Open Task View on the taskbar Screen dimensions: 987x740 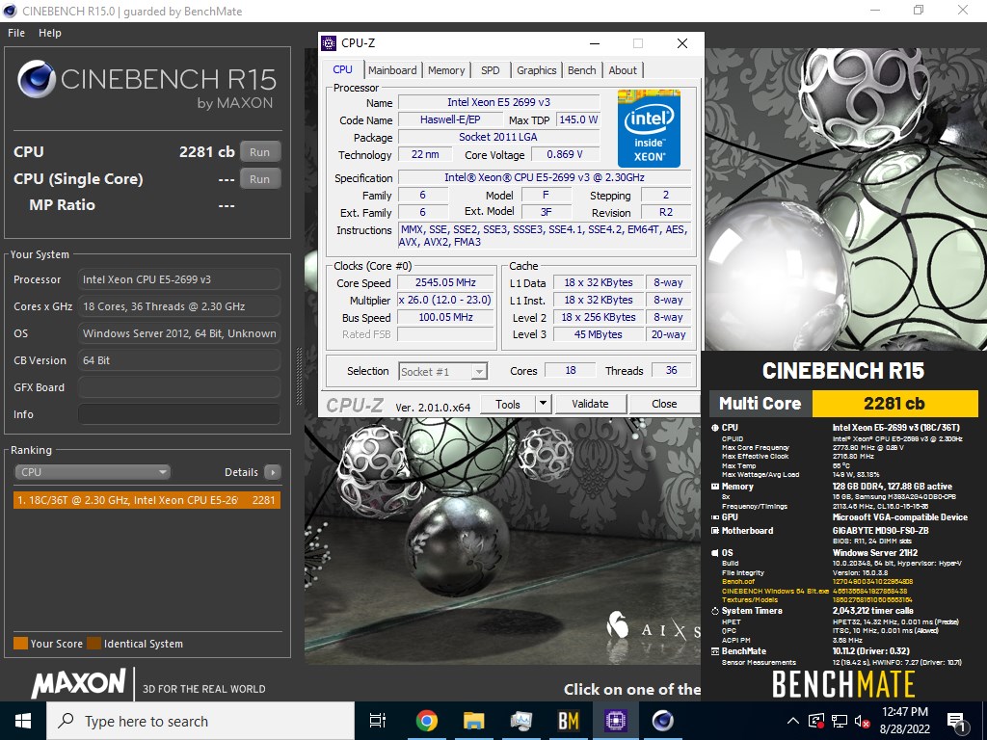pyautogui.click(x=378, y=721)
